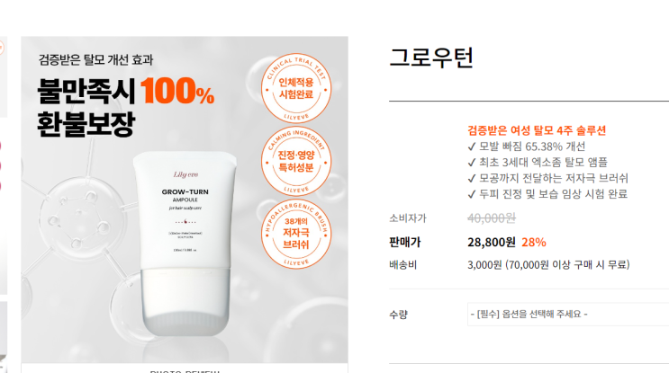The height and width of the screenshot is (373, 669).
Task: Click the 수량 quantity label
Action: (398, 315)
